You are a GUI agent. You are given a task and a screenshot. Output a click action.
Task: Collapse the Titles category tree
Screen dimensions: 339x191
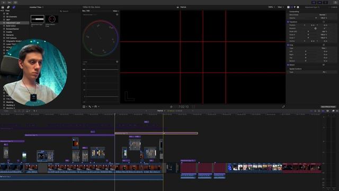[1, 11]
